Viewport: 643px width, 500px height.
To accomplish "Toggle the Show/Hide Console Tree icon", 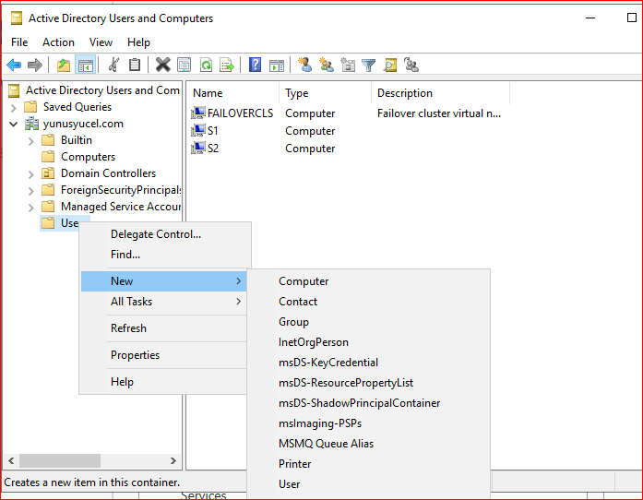I will [85, 65].
